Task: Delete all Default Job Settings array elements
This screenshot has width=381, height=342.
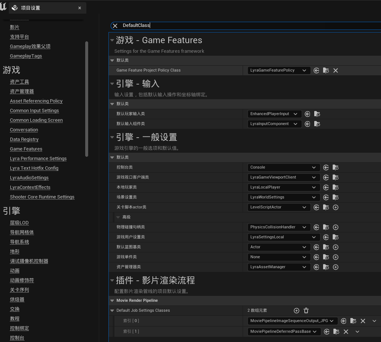Action: (306, 311)
